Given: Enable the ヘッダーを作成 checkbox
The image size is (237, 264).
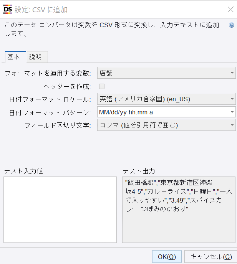Looking at the screenshot, I should pyautogui.click(x=102, y=86).
